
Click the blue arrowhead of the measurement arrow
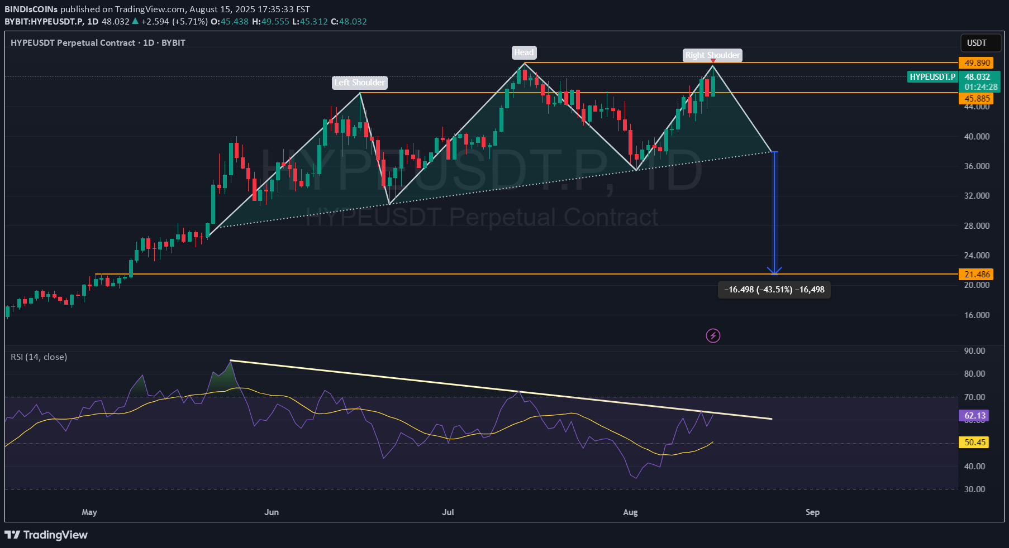(774, 271)
